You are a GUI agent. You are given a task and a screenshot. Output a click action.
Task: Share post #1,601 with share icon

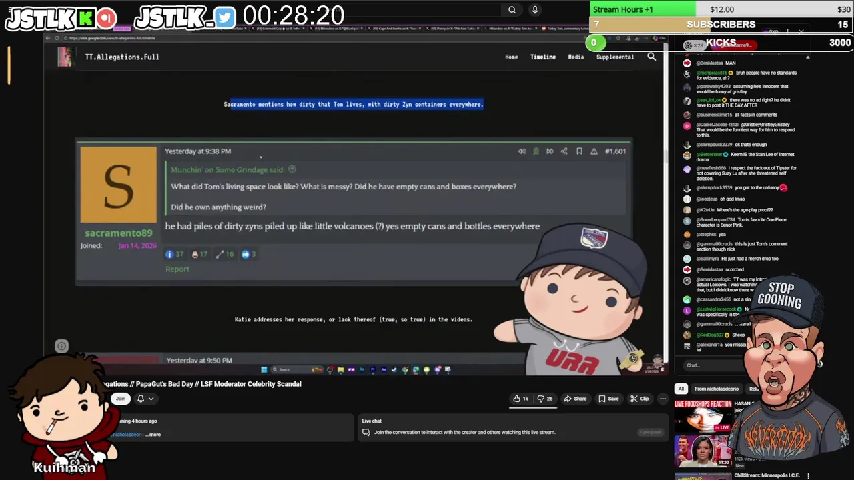tap(564, 151)
